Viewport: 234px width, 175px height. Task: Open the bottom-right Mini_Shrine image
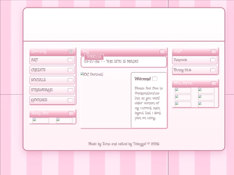[x=206, y=104]
